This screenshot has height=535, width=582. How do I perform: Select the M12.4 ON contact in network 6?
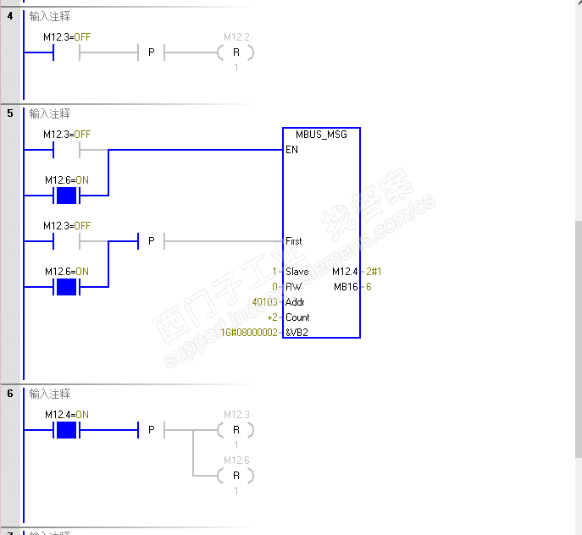pos(66,430)
